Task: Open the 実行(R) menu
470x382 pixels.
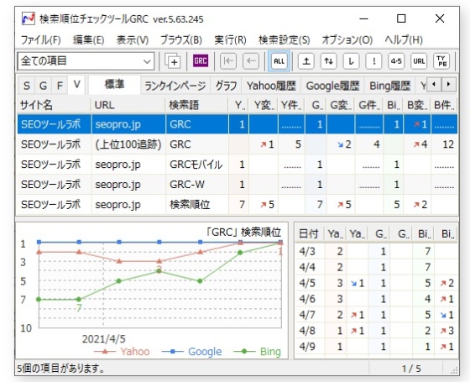Action: (230, 40)
